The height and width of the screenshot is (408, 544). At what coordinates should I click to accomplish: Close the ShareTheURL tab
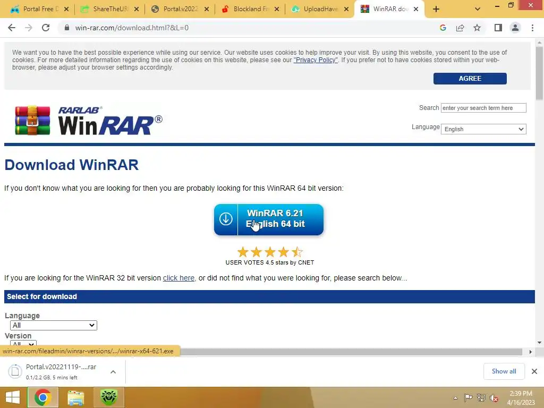pos(137,10)
